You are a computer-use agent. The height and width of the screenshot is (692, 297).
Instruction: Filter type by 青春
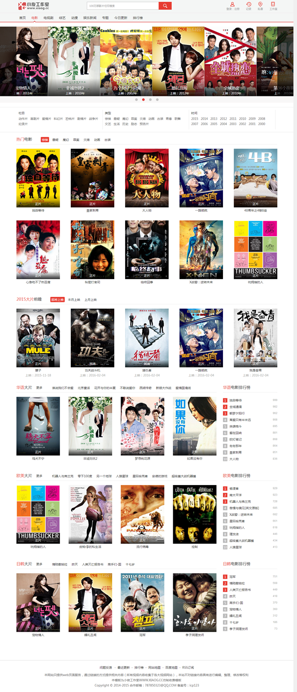[169, 119]
